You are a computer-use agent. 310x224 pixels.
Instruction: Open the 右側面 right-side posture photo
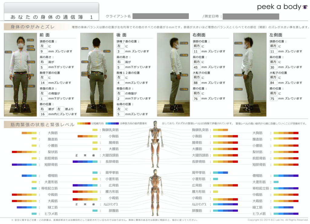(173, 75)
